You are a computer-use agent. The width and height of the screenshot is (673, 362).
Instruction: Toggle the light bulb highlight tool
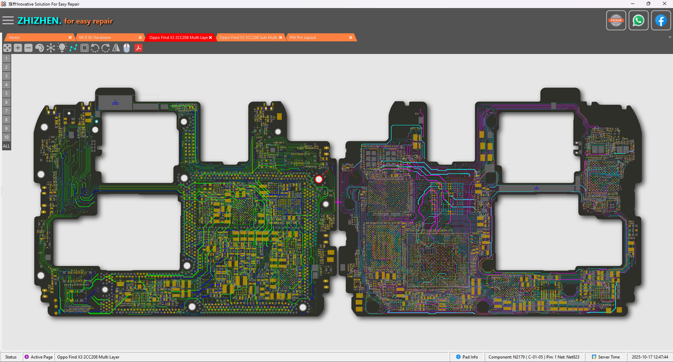pyautogui.click(x=62, y=48)
